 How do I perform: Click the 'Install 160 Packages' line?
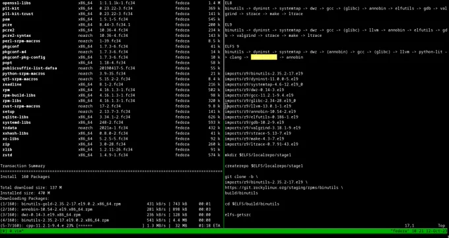coord(25,177)
